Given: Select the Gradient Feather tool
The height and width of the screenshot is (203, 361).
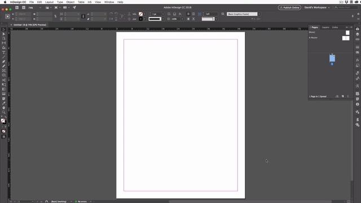Looking at the screenshot, I should (4, 94).
